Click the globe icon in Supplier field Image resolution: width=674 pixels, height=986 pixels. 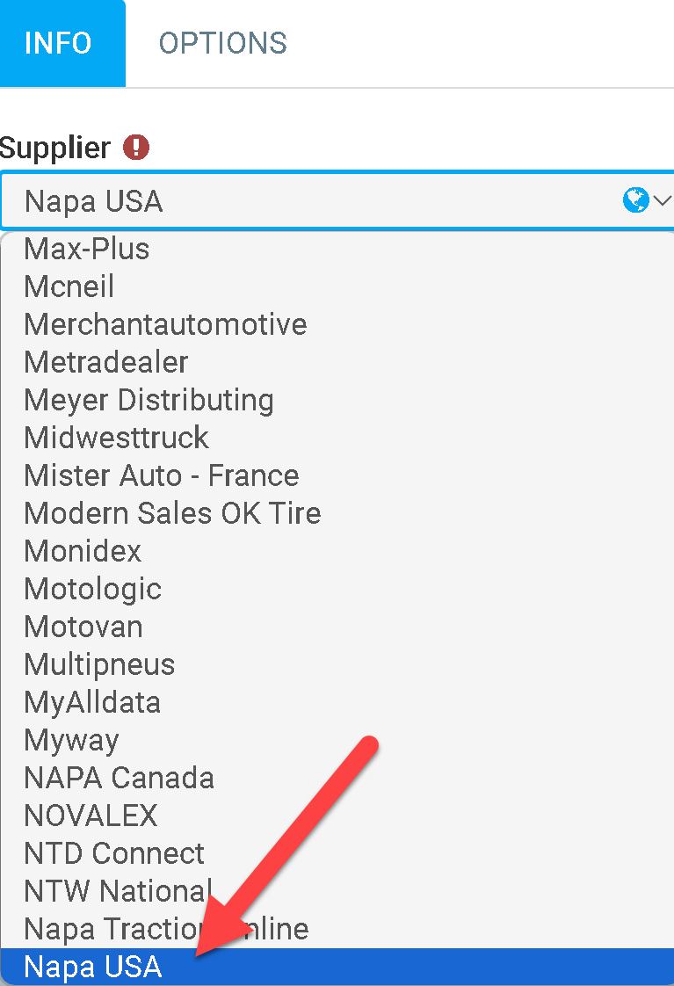pos(634,201)
